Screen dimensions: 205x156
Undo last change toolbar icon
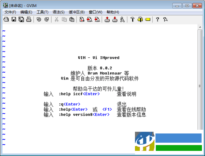tap(39, 19)
